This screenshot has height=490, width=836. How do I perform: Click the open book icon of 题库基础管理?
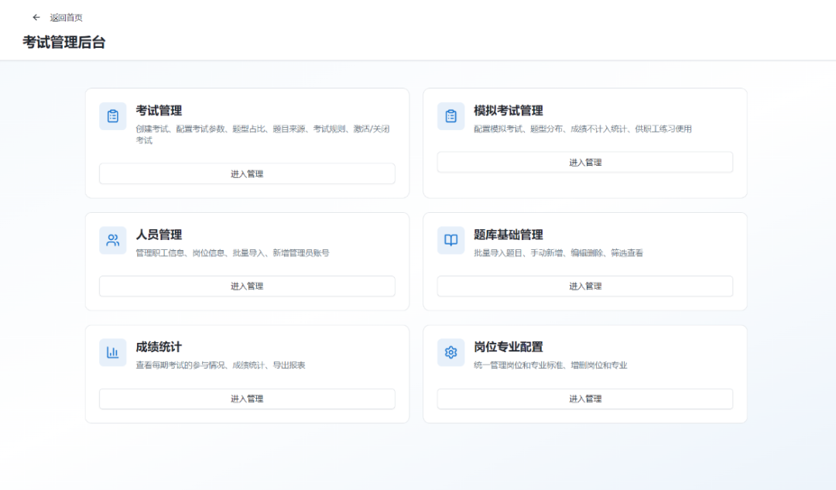pos(451,240)
